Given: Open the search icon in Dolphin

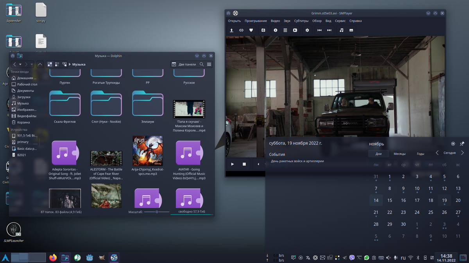Looking at the screenshot, I should click(x=202, y=64).
